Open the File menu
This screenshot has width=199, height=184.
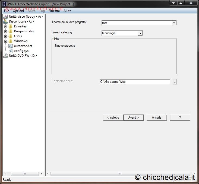coord(6,11)
